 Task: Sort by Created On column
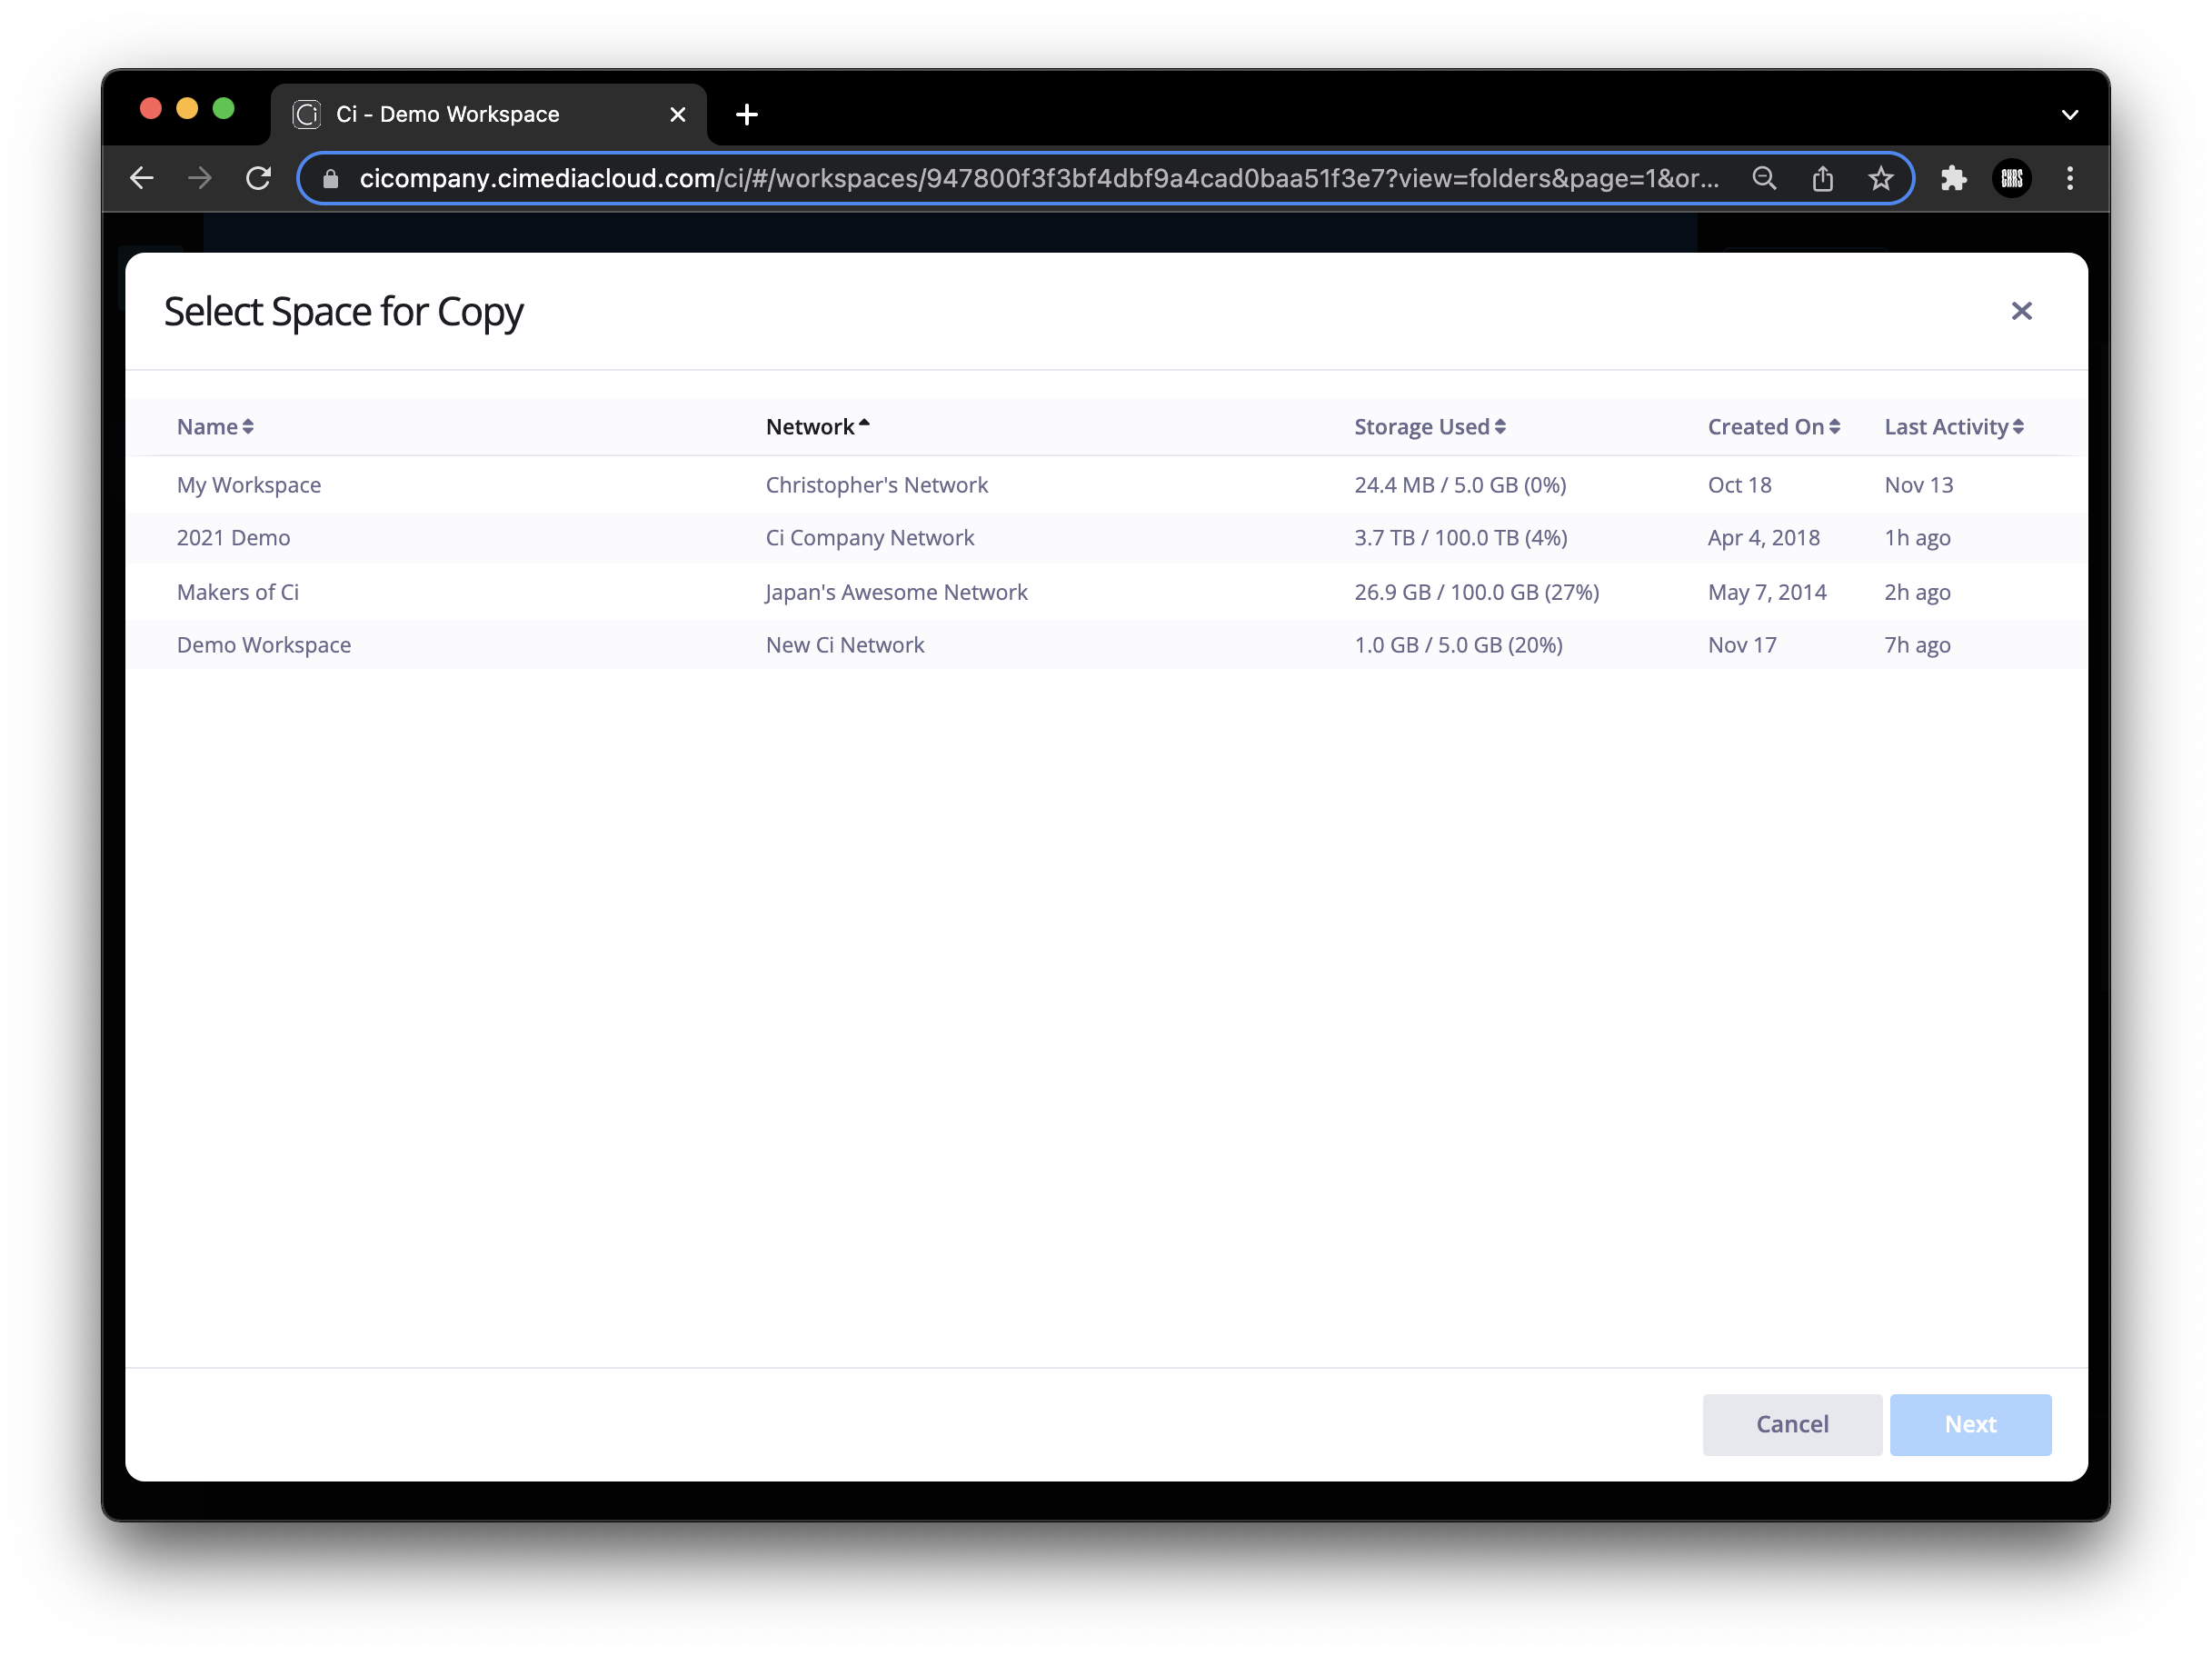[x=1773, y=427]
